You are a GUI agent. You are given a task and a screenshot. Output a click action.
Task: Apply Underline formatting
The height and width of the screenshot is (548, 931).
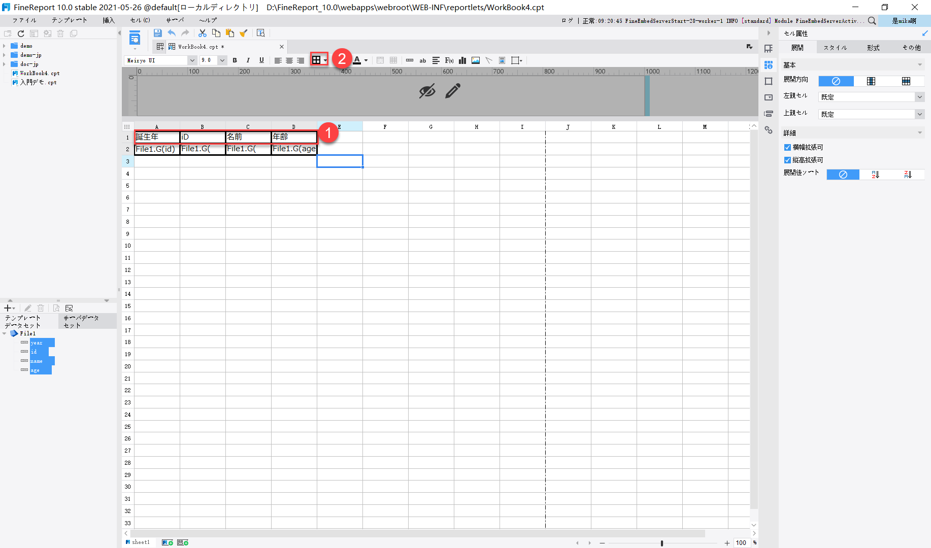(x=261, y=60)
